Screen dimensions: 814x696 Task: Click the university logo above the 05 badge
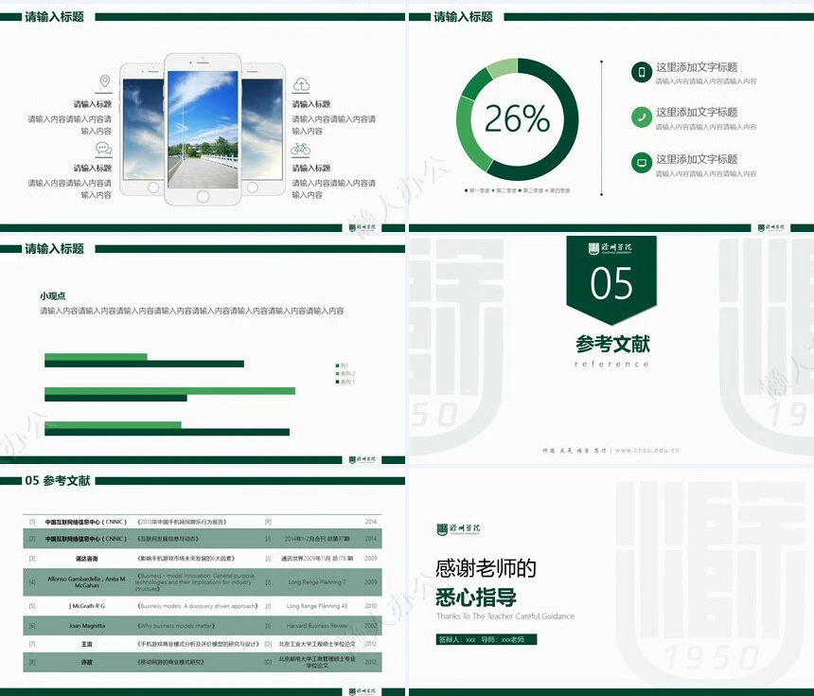point(611,250)
